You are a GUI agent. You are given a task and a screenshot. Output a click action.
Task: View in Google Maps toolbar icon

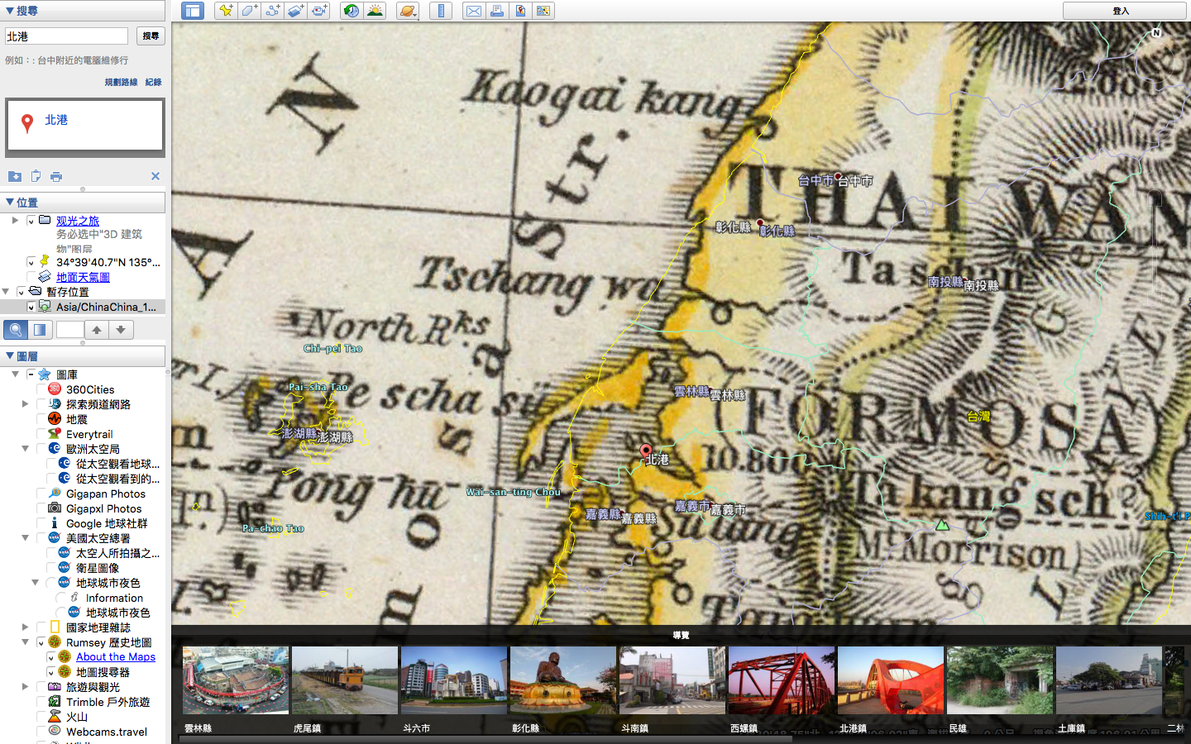click(x=543, y=11)
